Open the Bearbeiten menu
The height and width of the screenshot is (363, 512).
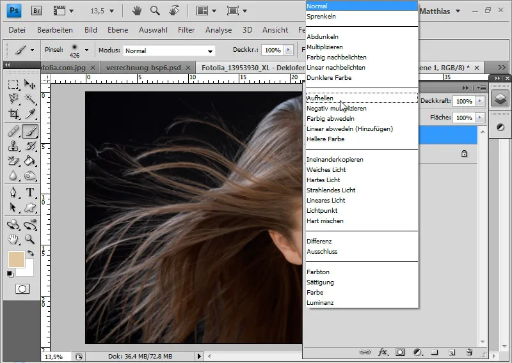click(55, 30)
